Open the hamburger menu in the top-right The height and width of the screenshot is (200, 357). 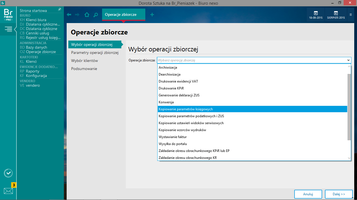coord(351,15)
